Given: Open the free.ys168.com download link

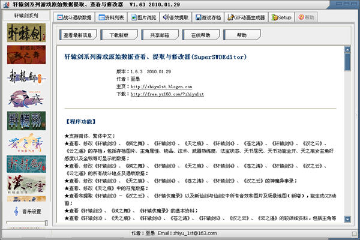Looking at the screenshot, I should click(x=167, y=94).
